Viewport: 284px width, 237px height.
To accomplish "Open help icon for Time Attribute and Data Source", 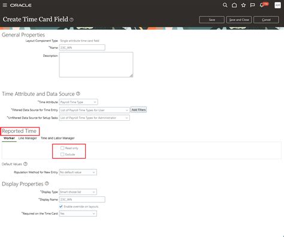I will [x=78, y=93].
